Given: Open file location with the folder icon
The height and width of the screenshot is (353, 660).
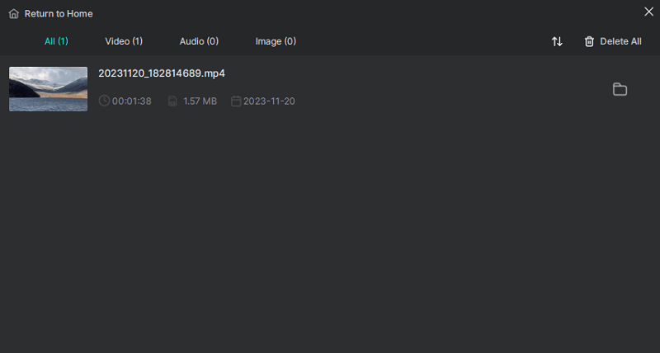Looking at the screenshot, I should [620, 89].
